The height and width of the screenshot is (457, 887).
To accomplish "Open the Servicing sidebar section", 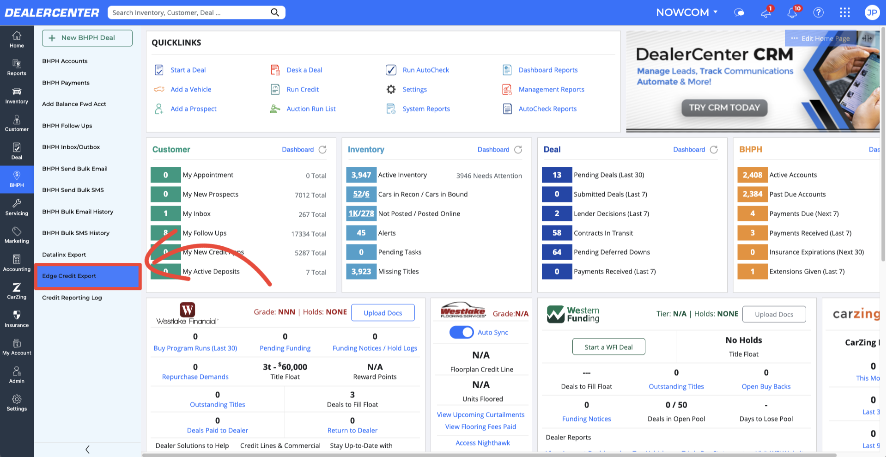I will pyautogui.click(x=17, y=207).
